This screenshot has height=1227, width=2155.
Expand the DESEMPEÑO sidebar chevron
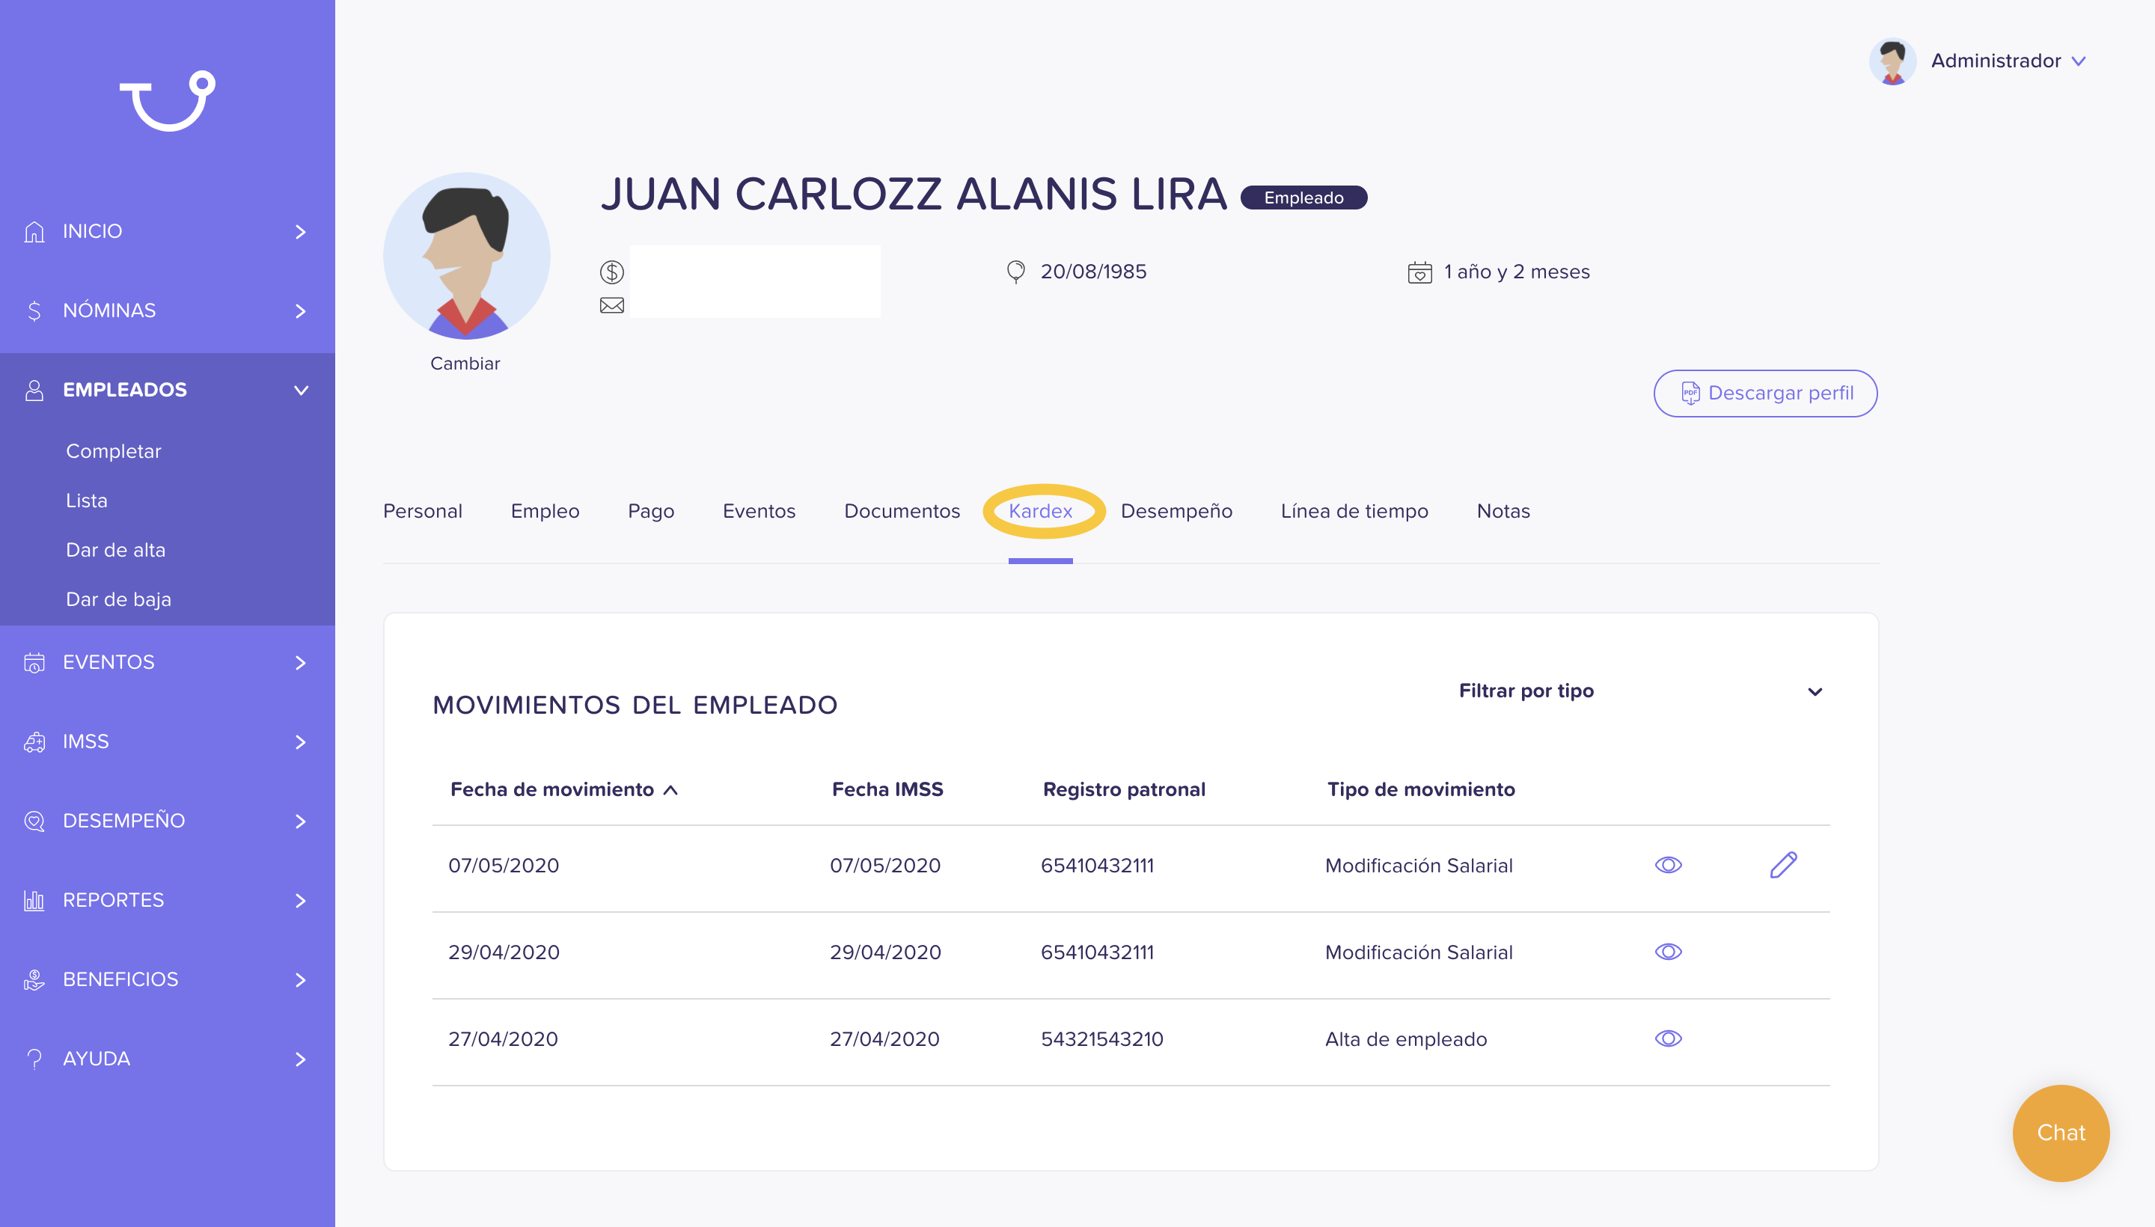[x=301, y=821]
